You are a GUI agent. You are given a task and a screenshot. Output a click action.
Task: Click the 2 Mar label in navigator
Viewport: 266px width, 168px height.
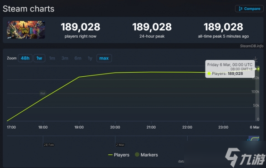120,145
